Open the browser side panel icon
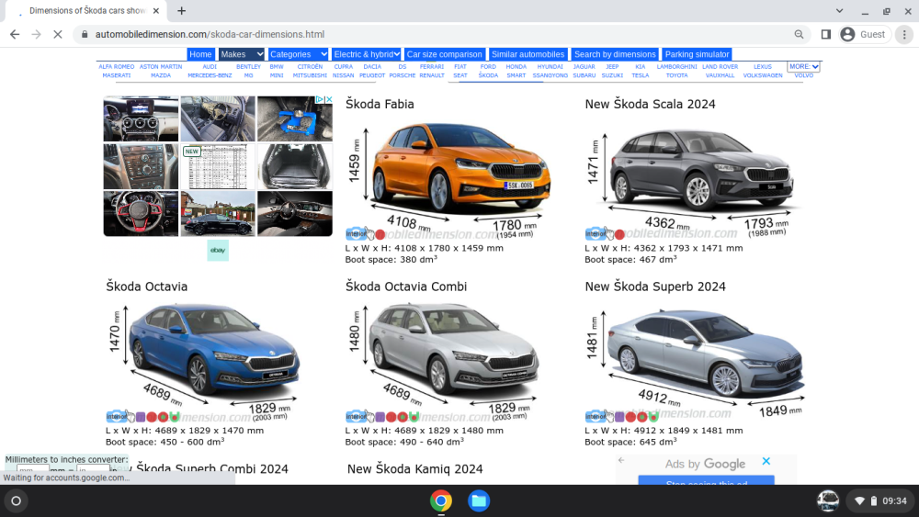Viewport: 919px width, 517px height. tap(826, 35)
